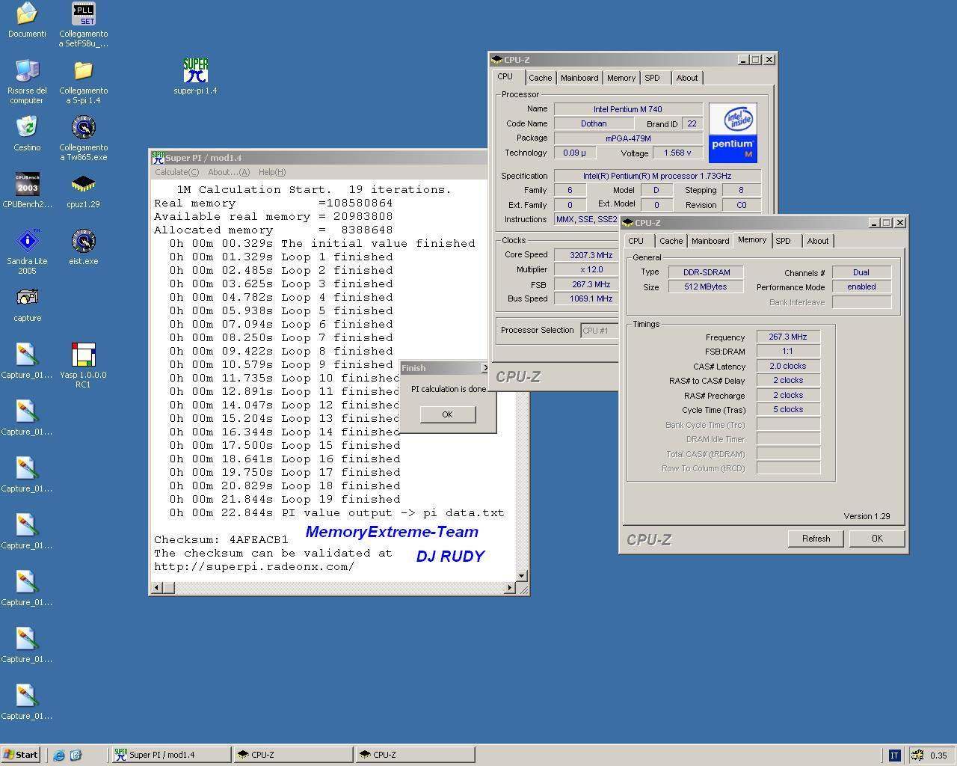The image size is (957, 766).
Task: Click the first CPU-Z taskbar button
Action: coord(292,755)
